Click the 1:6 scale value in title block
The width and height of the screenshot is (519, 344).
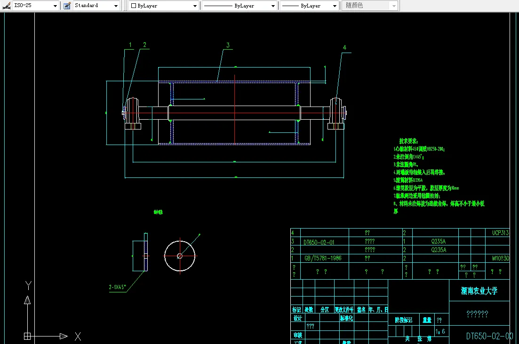click(x=440, y=331)
